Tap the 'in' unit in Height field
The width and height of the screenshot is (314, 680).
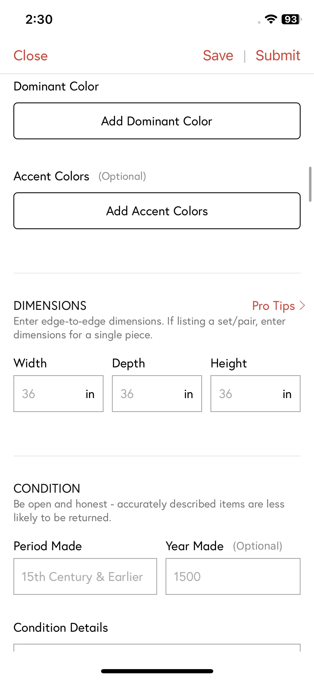pyautogui.click(x=287, y=394)
